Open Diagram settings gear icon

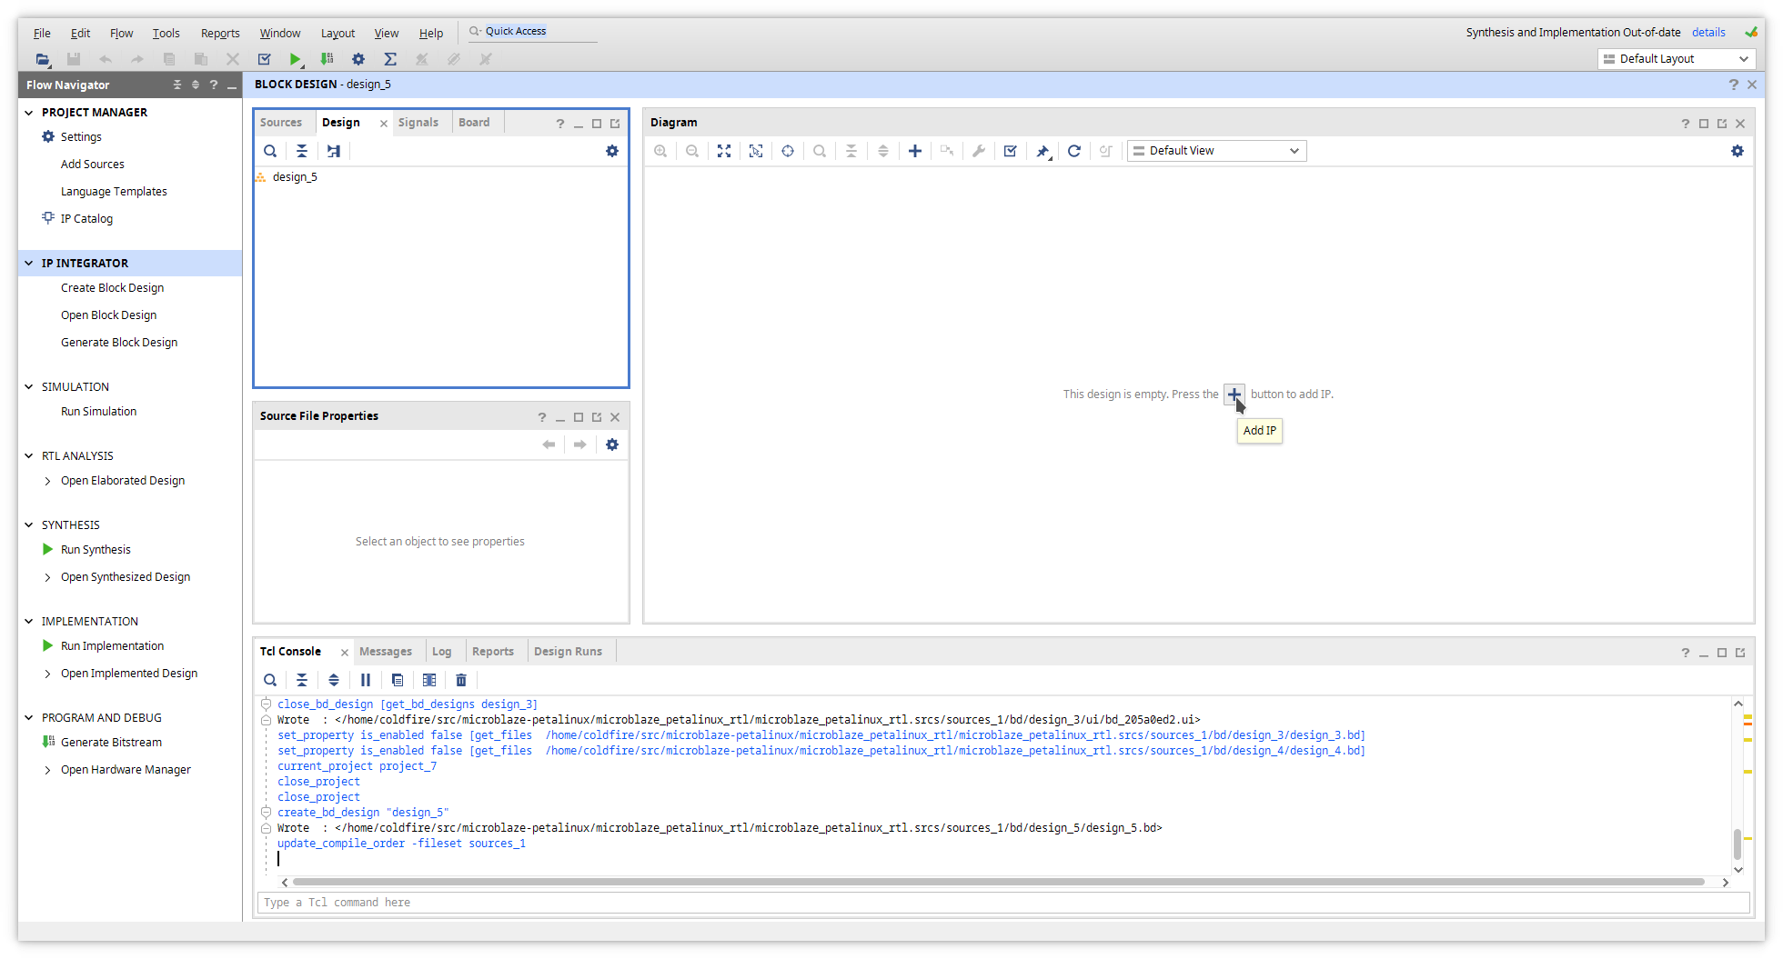(x=1738, y=151)
